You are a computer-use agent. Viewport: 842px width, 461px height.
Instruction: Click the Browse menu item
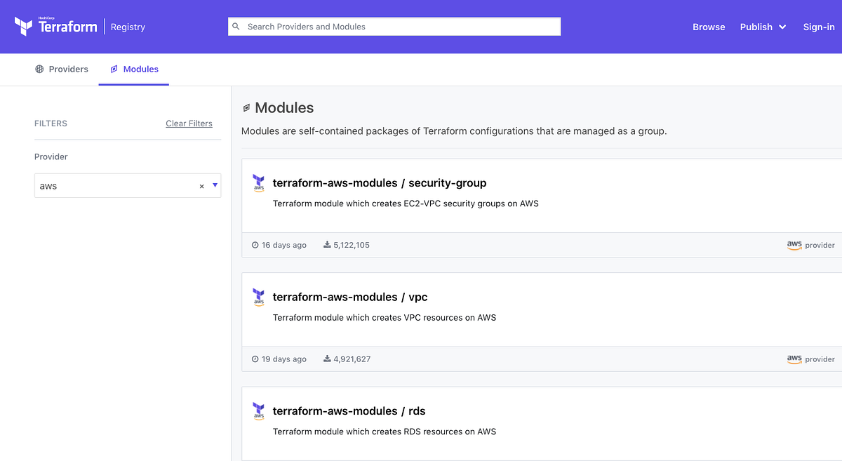709,27
